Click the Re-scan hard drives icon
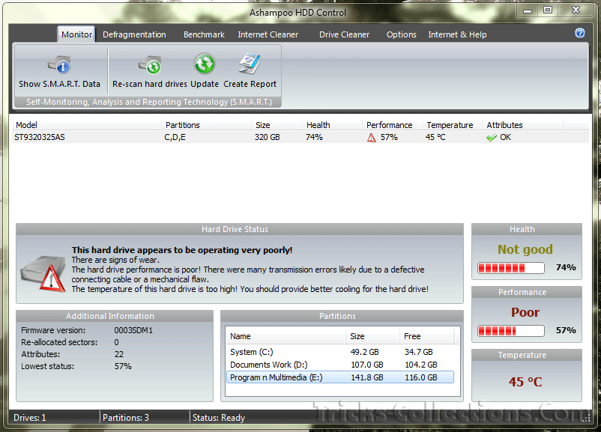The width and height of the screenshot is (601, 432). click(x=149, y=65)
